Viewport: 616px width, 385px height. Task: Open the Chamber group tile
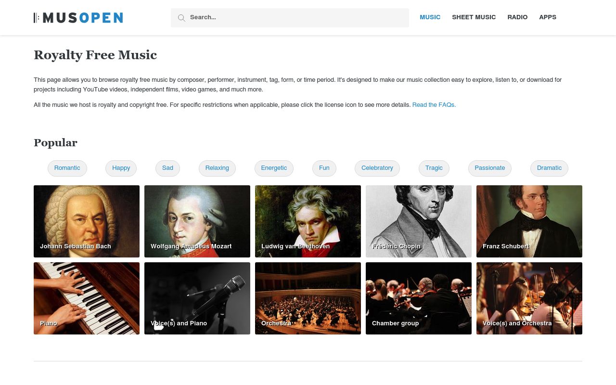(419, 298)
